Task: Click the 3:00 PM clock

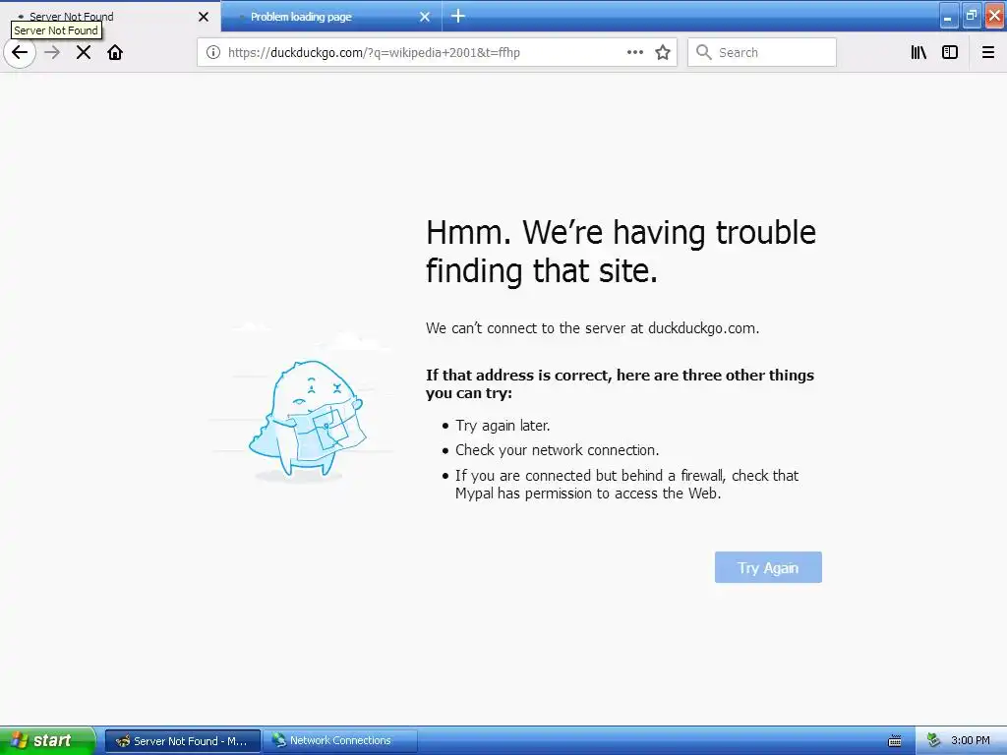Action: (971, 741)
